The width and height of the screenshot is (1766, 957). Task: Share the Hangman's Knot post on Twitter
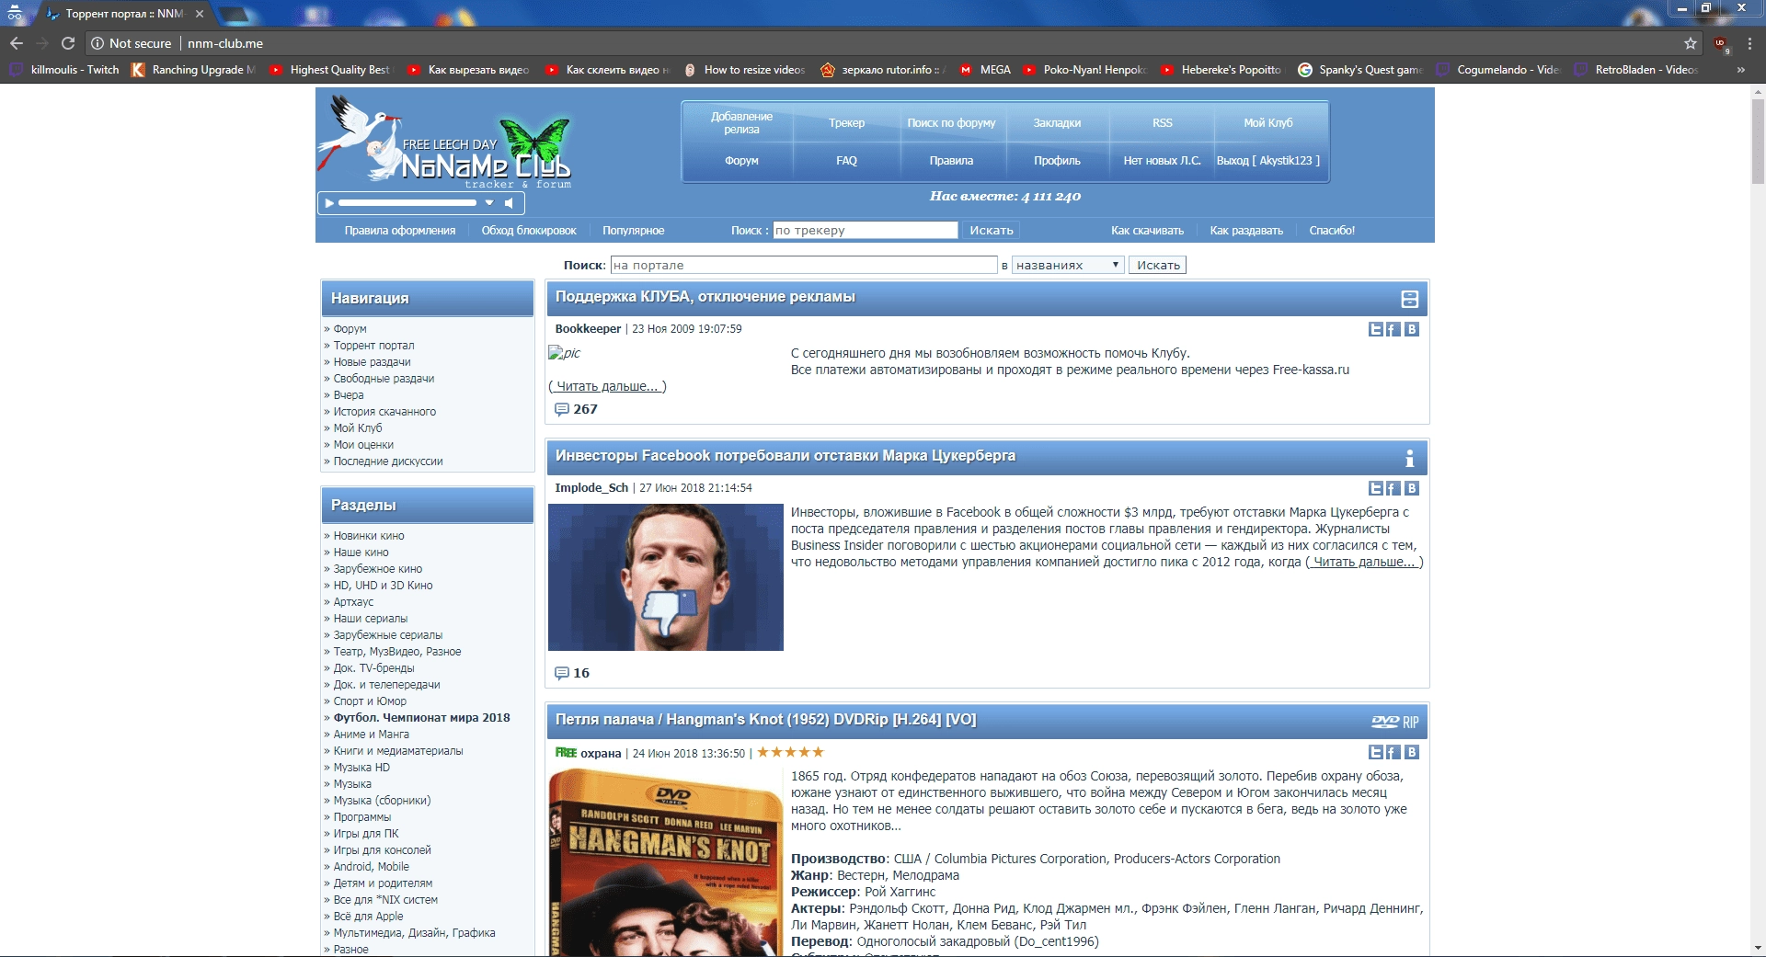(x=1376, y=752)
